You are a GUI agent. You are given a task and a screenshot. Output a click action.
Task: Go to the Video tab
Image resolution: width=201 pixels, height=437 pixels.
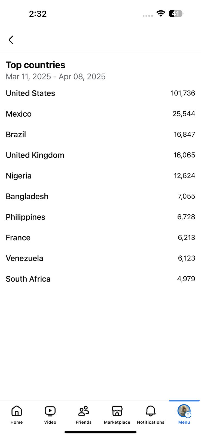[x=50, y=414]
